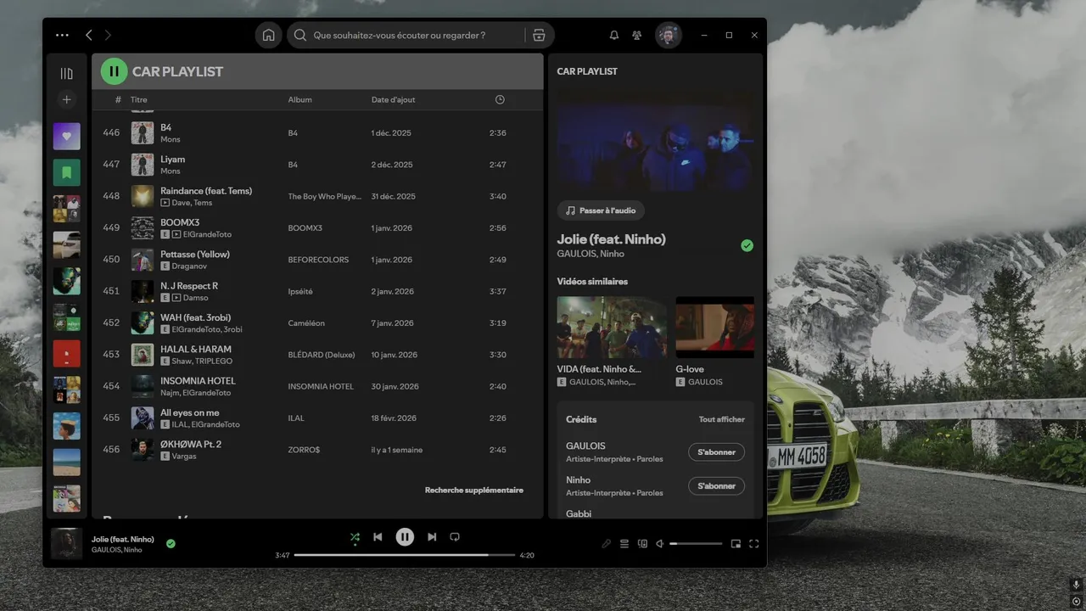Open the user profile avatar menu
The image size is (1086, 611).
point(669,35)
